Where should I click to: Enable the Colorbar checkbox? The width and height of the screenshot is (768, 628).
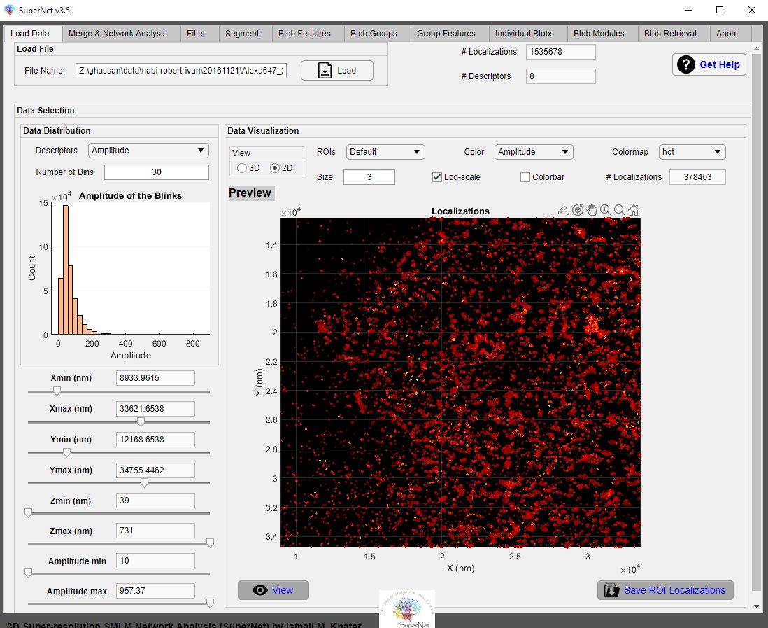coord(525,177)
